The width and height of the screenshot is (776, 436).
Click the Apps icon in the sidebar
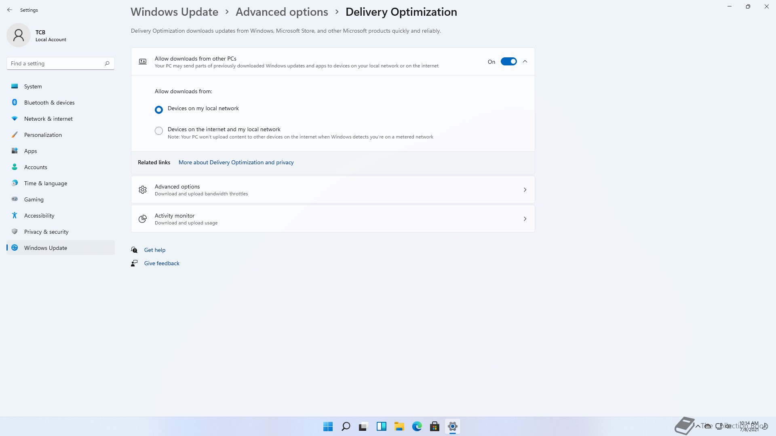pos(15,151)
